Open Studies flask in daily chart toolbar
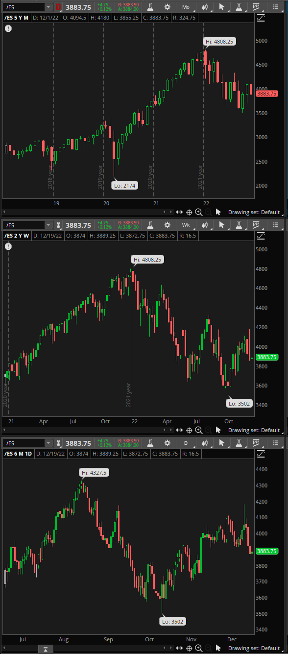This screenshot has height=654, width=288. [x=150, y=443]
